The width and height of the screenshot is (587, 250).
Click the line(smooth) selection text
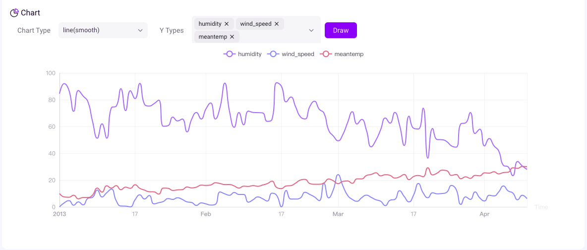82,30
